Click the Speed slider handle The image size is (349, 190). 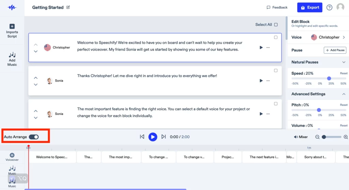[329, 78]
